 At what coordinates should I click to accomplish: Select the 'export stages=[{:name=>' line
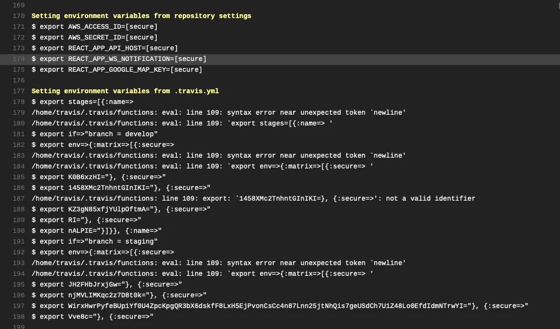click(83, 102)
